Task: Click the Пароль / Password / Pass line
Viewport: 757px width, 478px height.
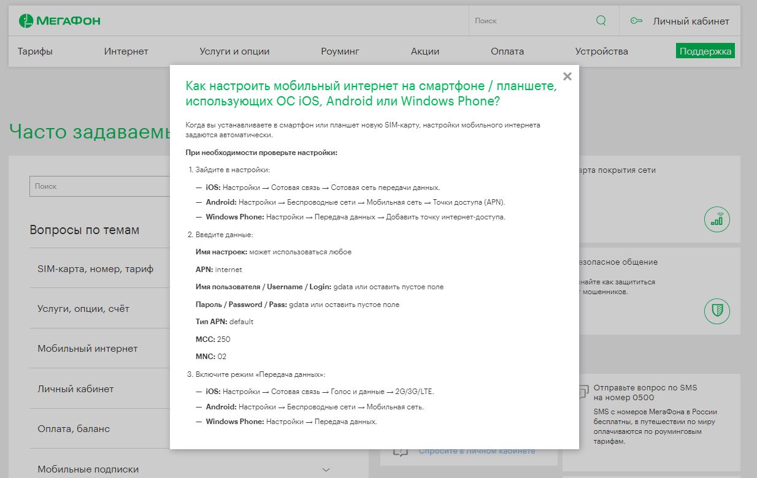Action: coord(298,305)
